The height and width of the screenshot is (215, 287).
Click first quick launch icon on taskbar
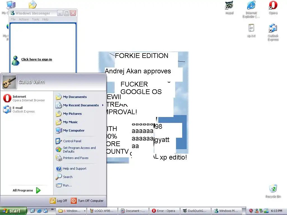[x=33, y=211]
